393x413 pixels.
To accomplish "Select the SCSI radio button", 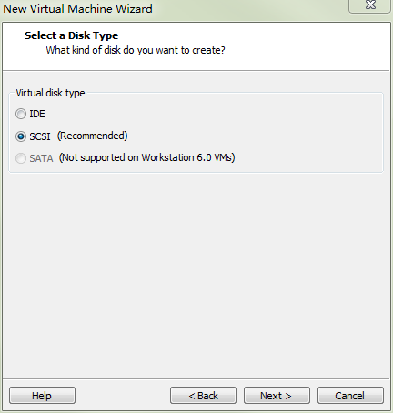I will (21, 136).
